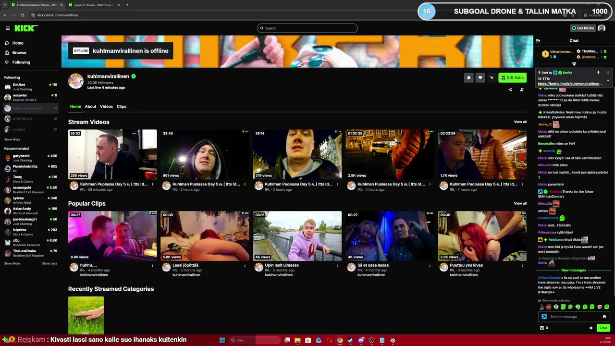
Task: Reload the page in browser
Action: [x=22, y=15]
